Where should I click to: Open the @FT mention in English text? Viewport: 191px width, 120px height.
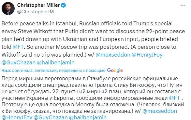(x=18, y=47)
